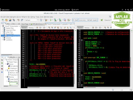
Task: Switch to History view in the right editor
Action: (x=87, y=28)
